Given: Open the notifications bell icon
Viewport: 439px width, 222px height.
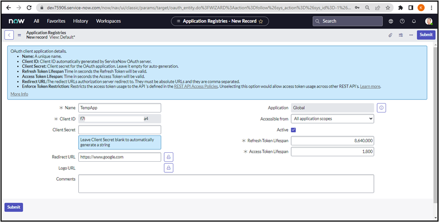Looking at the screenshot, I should pos(414,21).
